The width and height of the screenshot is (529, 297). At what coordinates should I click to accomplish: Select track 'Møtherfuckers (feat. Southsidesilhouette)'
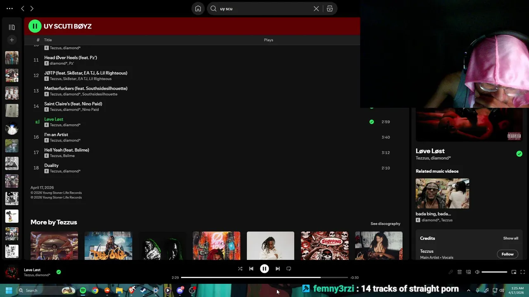[x=86, y=88]
